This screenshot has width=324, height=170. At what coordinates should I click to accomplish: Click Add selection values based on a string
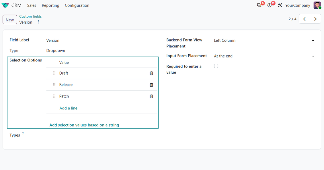[84, 125]
